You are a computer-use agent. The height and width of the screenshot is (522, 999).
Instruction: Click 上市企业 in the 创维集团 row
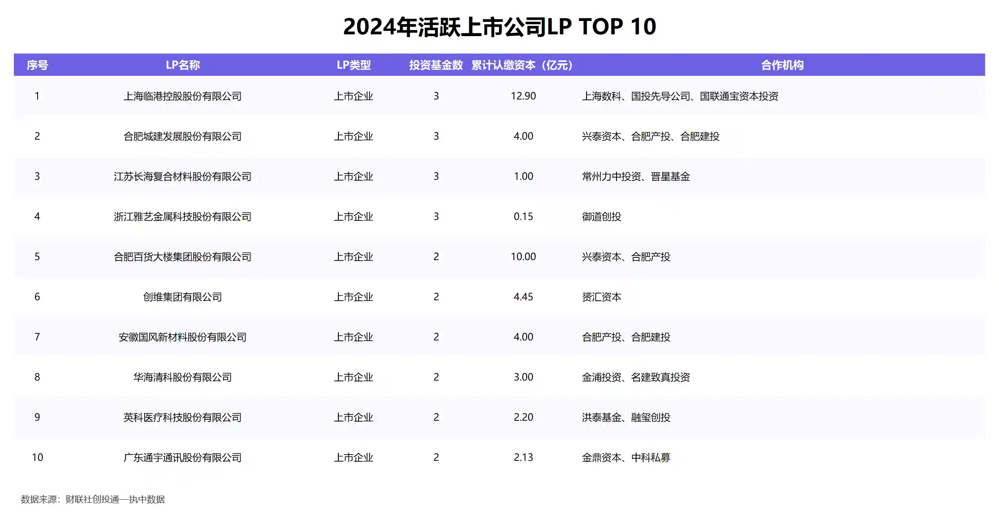(x=354, y=297)
